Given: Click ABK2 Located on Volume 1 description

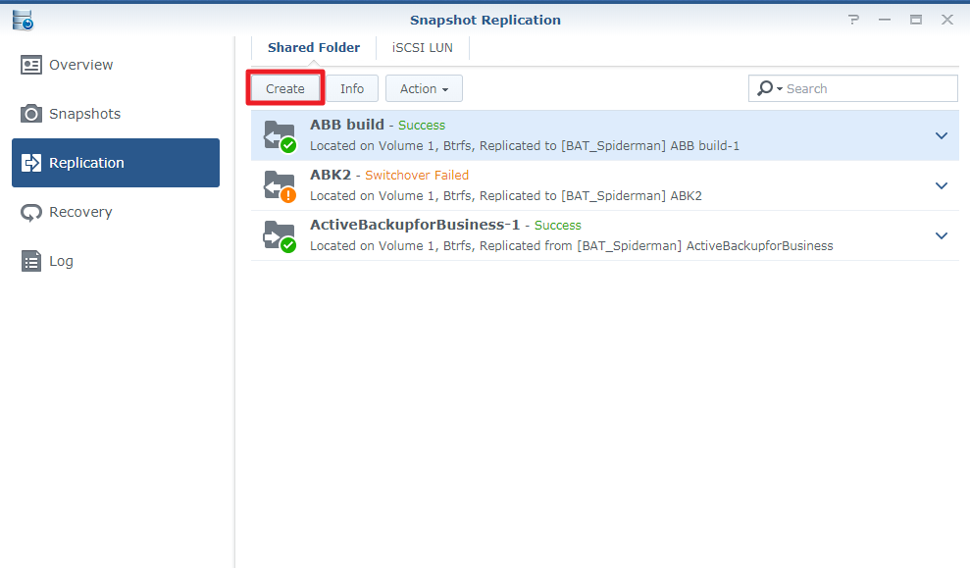Looking at the screenshot, I should click(506, 196).
